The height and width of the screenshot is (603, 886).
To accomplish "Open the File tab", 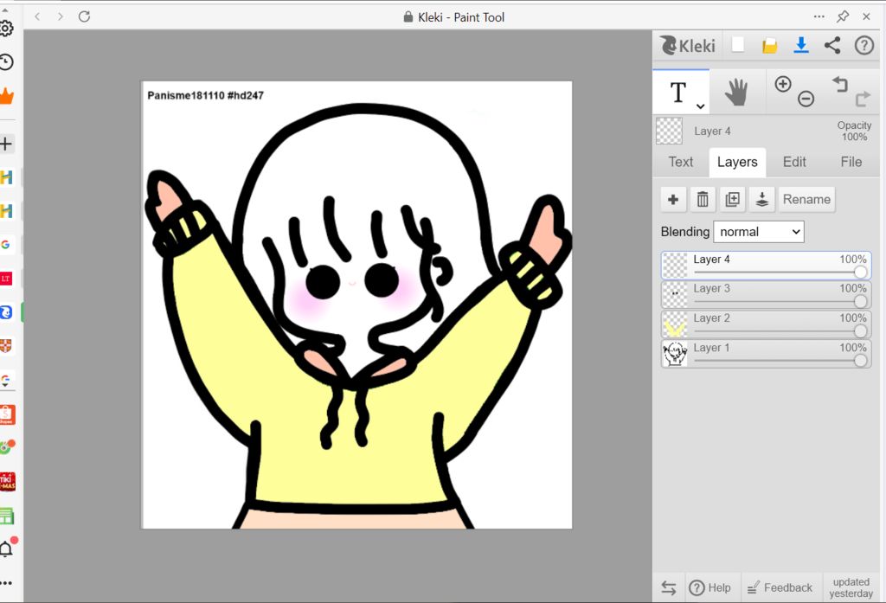I will (x=851, y=162).
